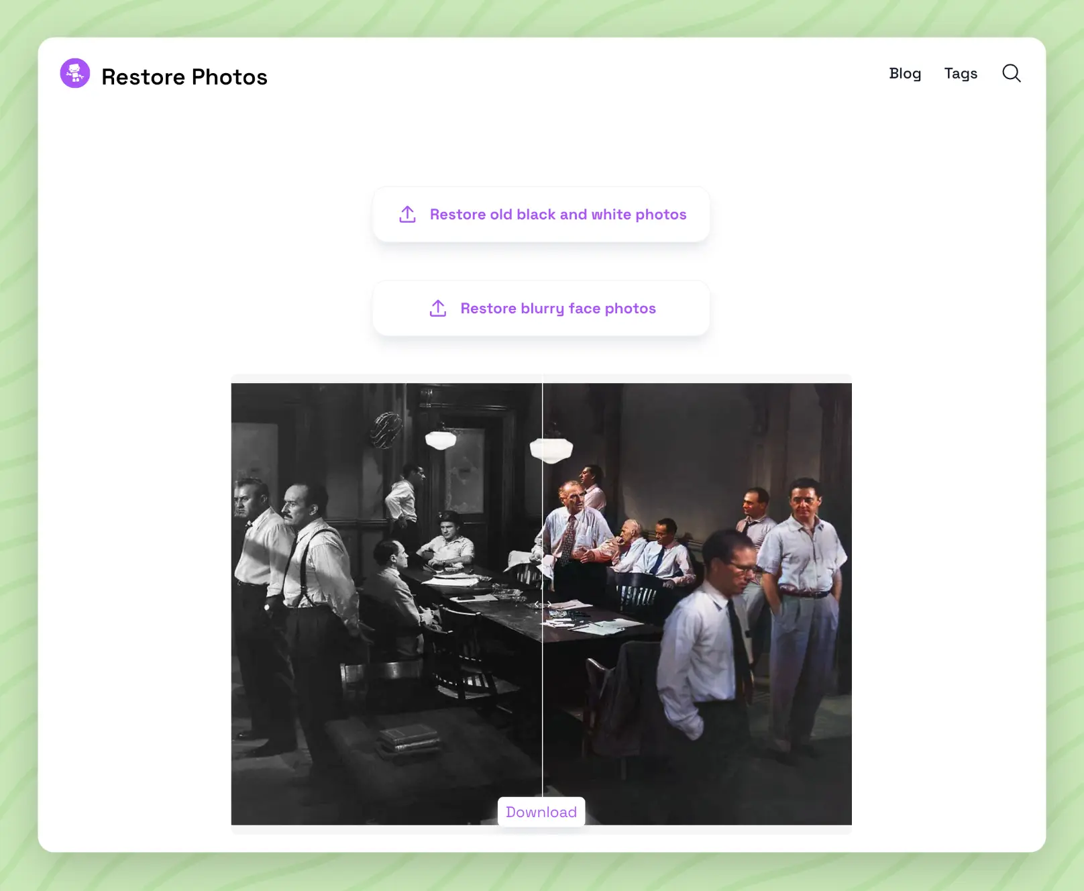Click the colorized half of the photo

697,604
